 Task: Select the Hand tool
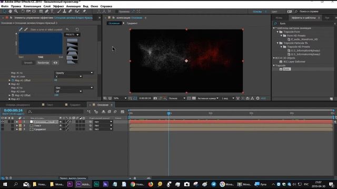[11, 12]
